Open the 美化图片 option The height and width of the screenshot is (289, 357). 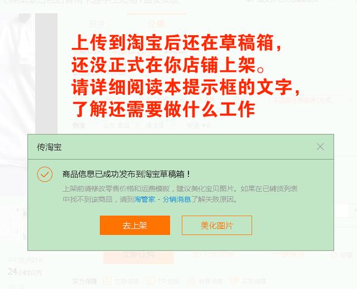tap(217, 225)
